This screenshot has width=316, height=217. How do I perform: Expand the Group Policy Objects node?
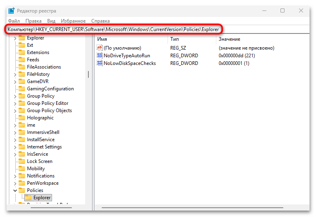pyautogui.click(x=15, y=111)
